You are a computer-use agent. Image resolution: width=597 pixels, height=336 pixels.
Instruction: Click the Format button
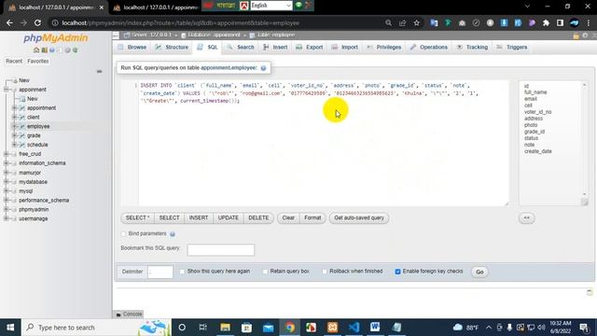click(x=312, y=217)
